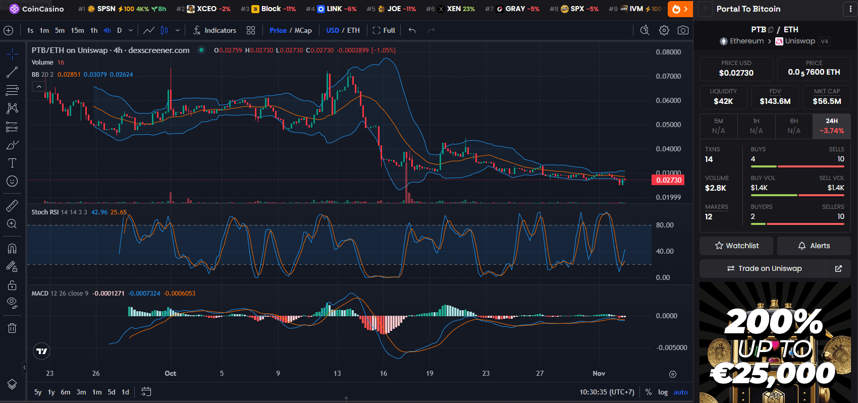
Task: Select the 15m timeframe
Action: (x=77, y=30)
